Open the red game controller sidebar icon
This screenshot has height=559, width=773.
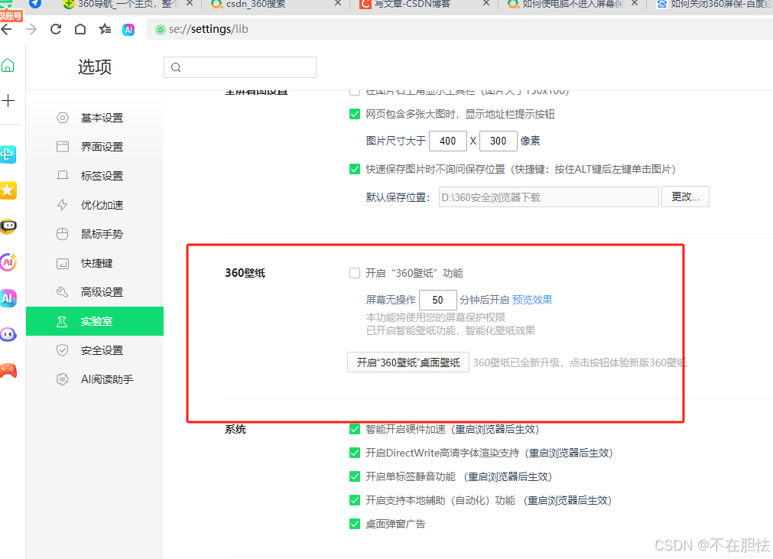click(x=8, y=370)
